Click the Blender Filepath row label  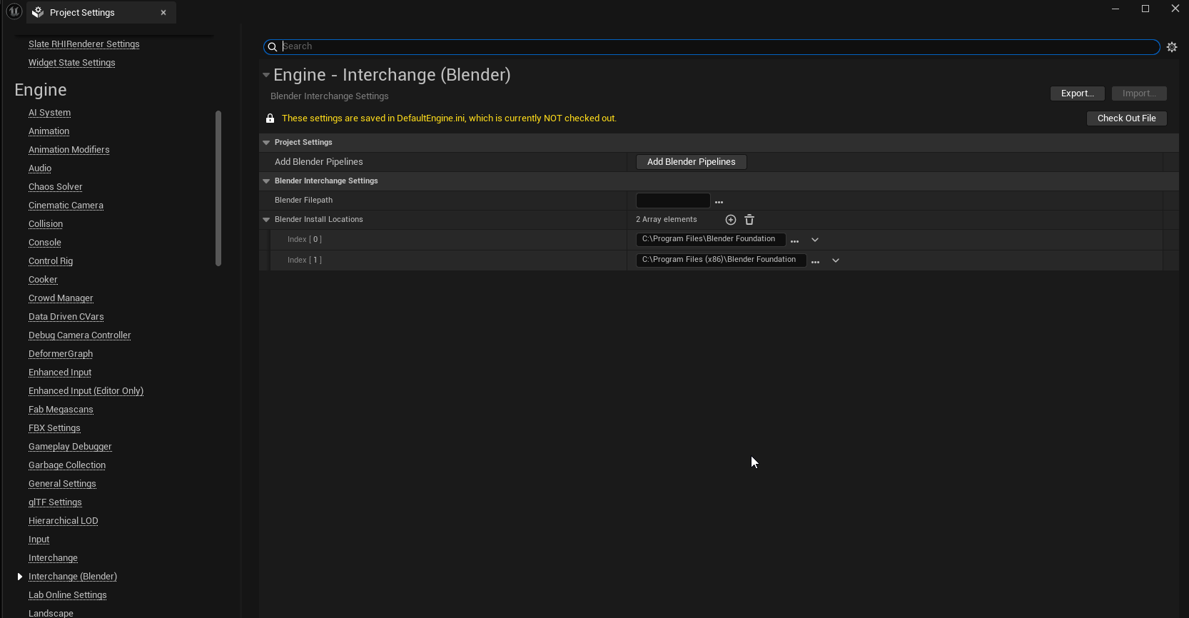(x=304, y=201)
